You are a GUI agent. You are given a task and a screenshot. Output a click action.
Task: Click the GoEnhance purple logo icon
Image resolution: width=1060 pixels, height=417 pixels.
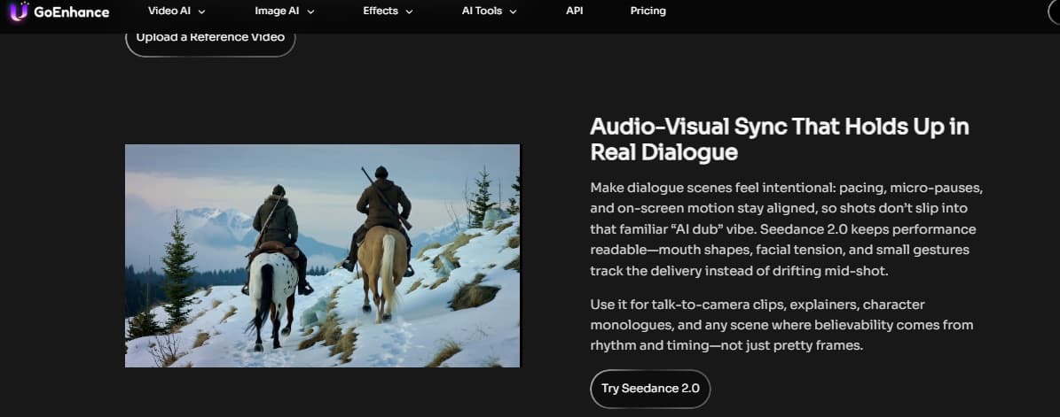[18, 12]
